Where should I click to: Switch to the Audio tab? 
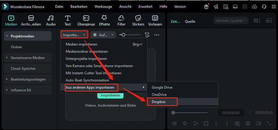click(51, 20)
